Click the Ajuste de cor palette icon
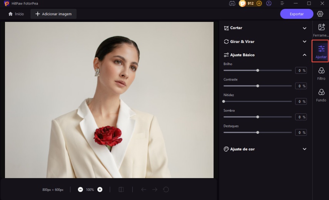This screenshot has height=200, width=329. [x=226, y=149]
